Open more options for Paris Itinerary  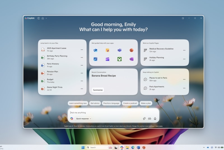tap(82, 65)
